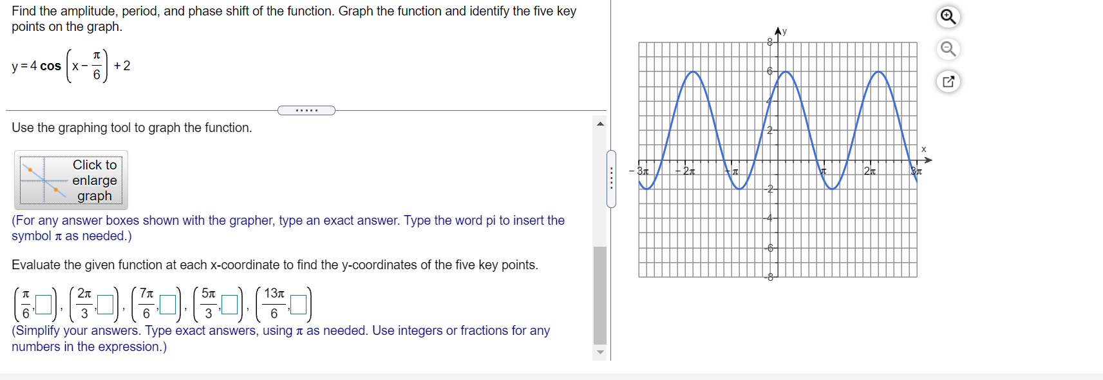Open the graph in a larger window

click(948, 82)
